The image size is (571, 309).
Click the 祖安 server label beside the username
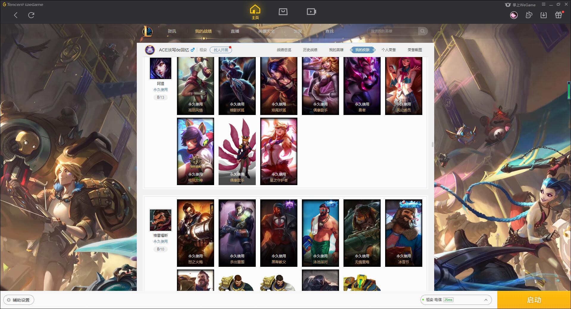pyautogui.click(x=203, y=50)
